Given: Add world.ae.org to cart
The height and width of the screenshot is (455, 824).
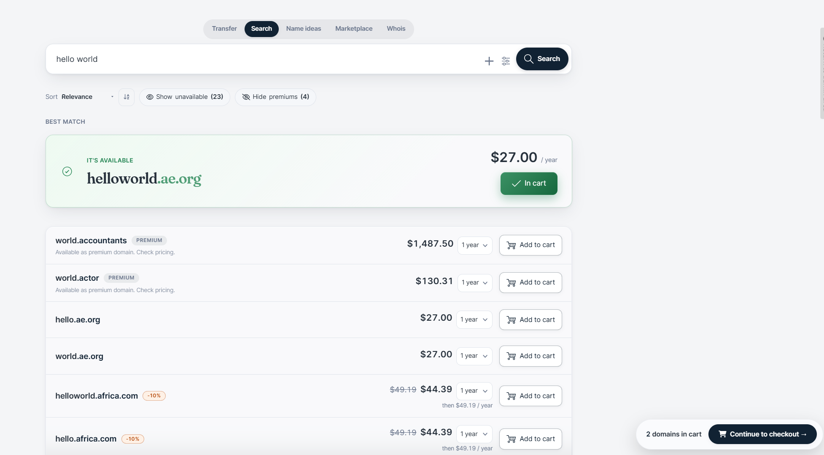Looking at the screenshot, I should point(530,356).
